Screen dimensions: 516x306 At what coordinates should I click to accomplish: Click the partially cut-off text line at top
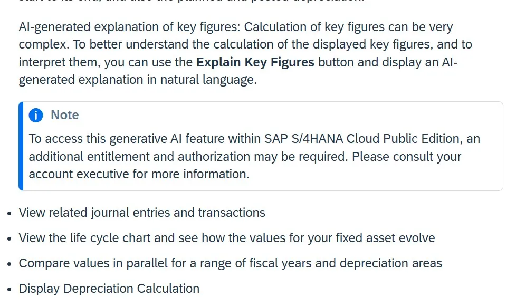point(192,1)
